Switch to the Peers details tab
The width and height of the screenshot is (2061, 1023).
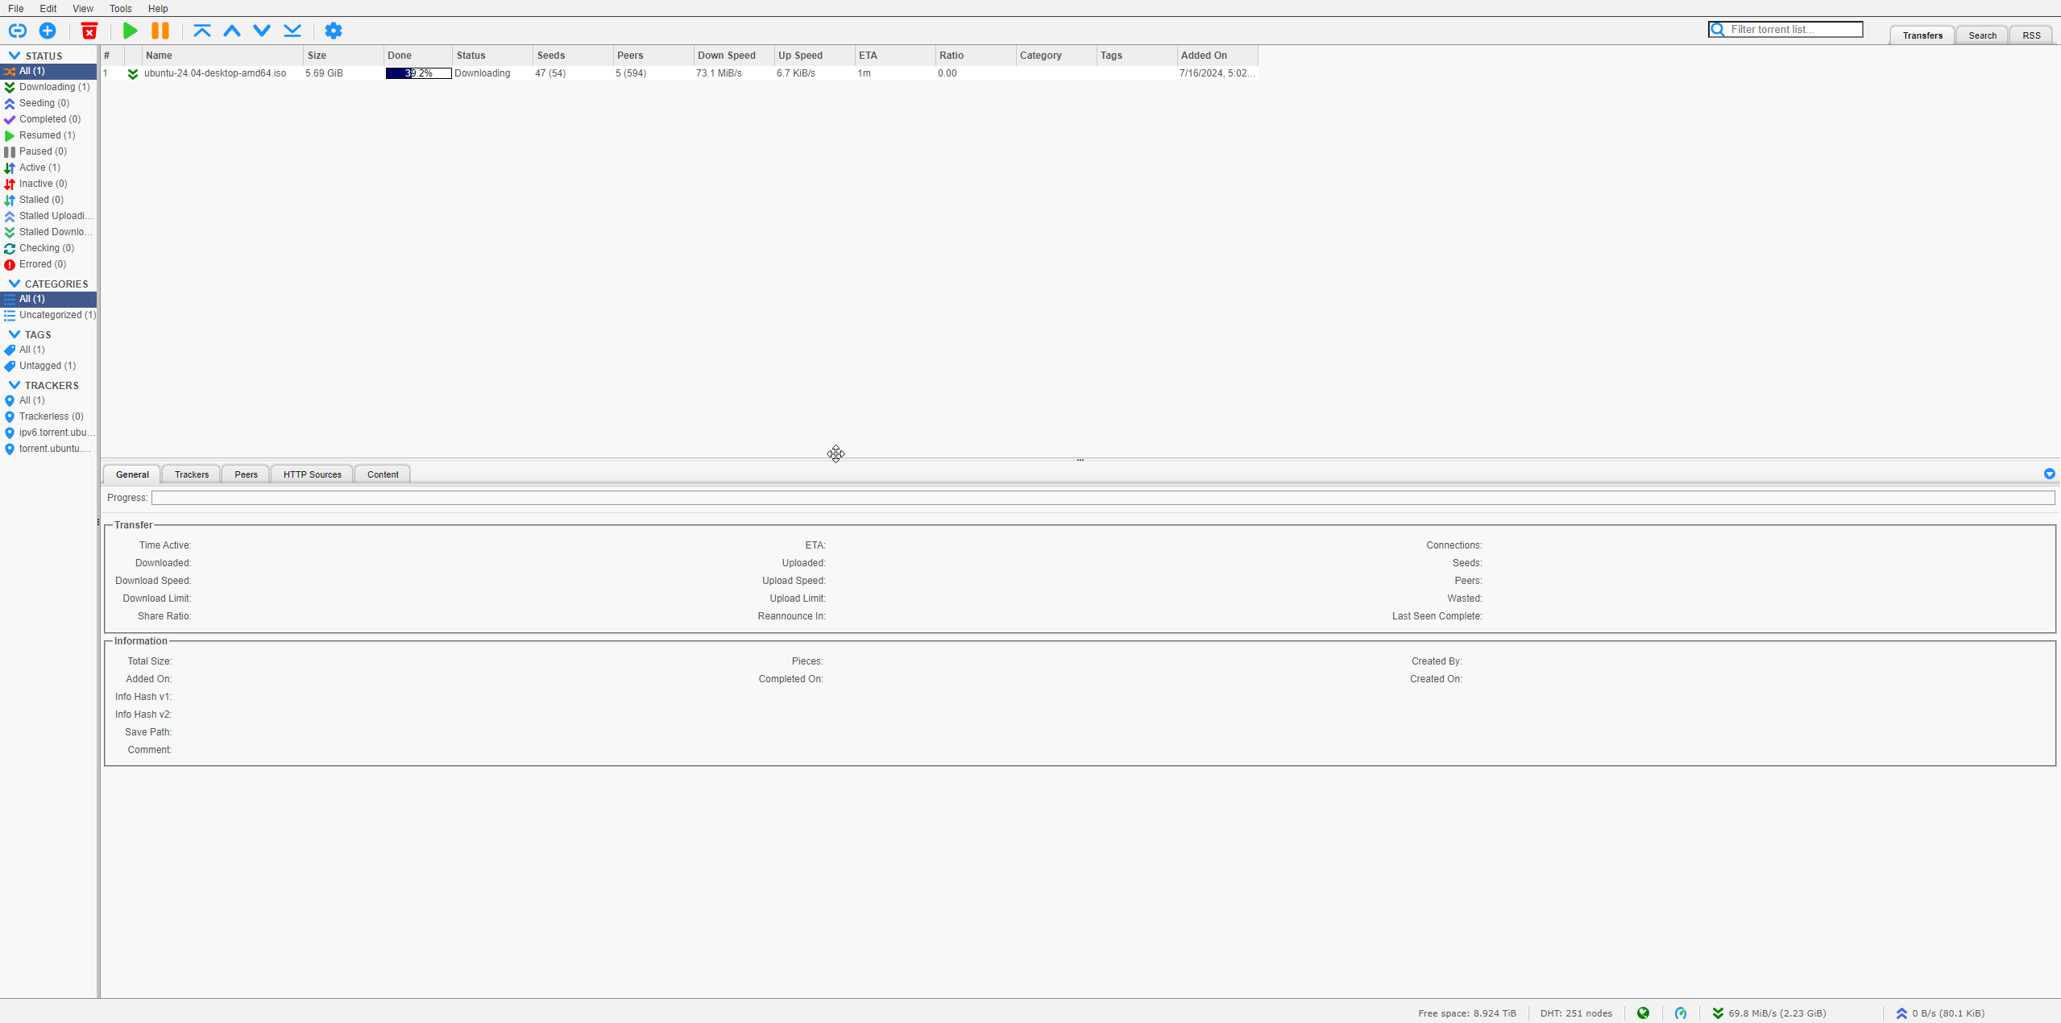click(x=246, y=474)
